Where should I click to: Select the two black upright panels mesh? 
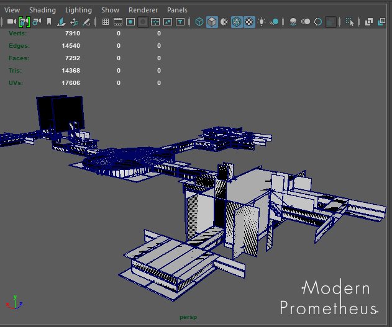pos(60,114)
